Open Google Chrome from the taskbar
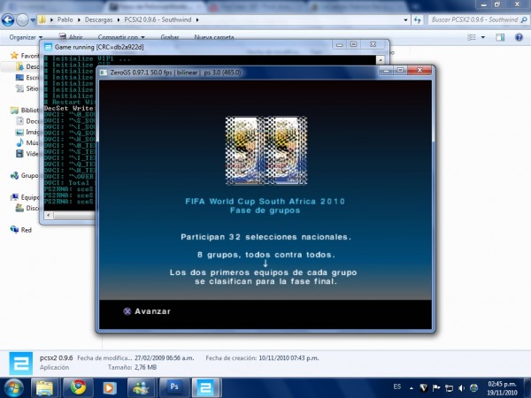Image resolution: width=531 pixels, height=398 pixels. click(78, 388)
